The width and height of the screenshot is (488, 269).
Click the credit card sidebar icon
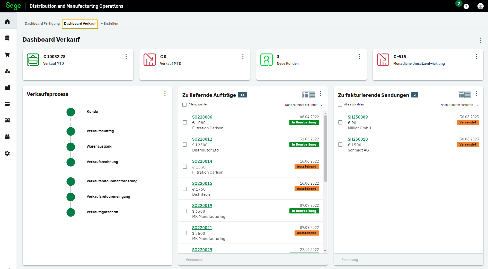(x=7, y=104)
